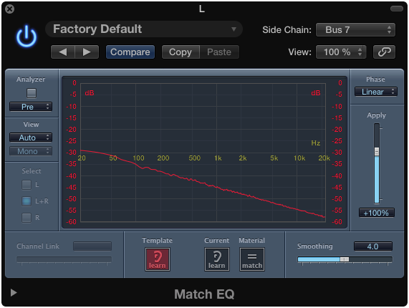The width and height of the screenshot is (409, 308).
Task: Open the Phase Linear dropdown
Action: [375, 92]
